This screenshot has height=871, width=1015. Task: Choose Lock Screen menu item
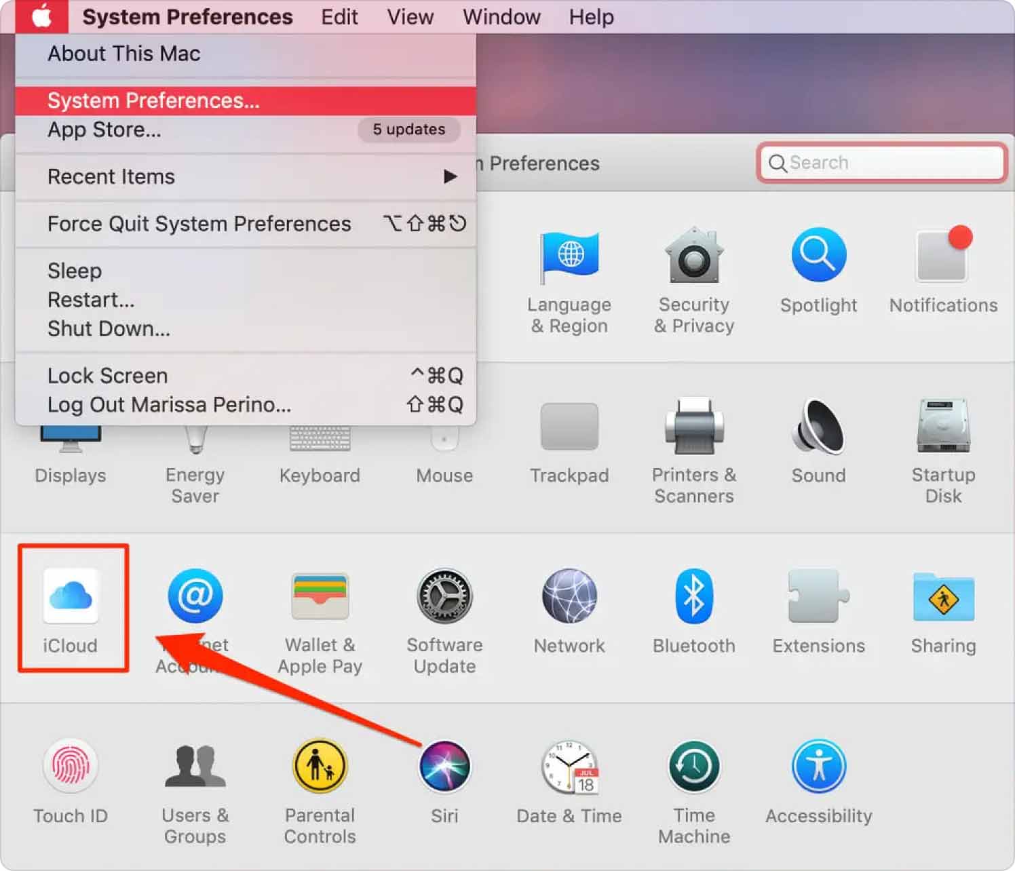(246, 375)
